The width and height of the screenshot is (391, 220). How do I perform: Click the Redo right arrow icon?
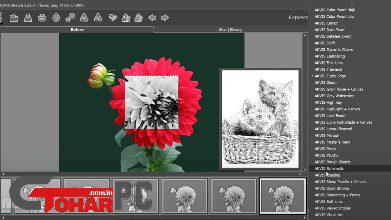click(x=165, y=18)
